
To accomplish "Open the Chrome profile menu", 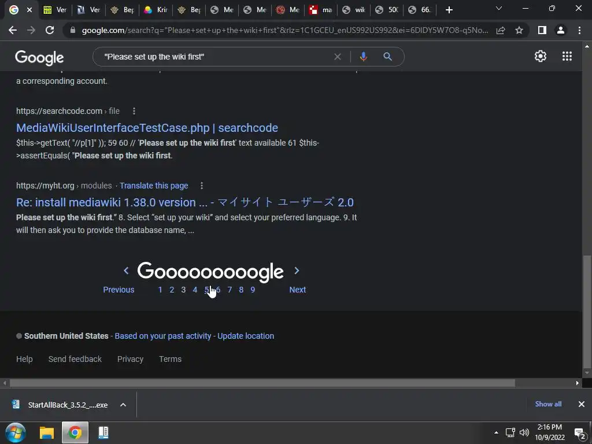I will (561, 30).
